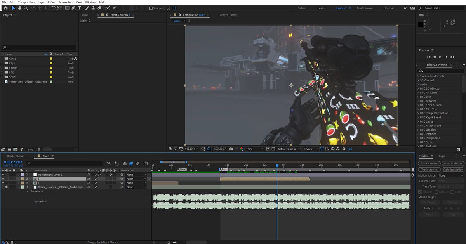Click Toggle Switches / Modes at timeline bottom
Image resolution: width=466 pixels, height=244 pixels.
click(x=103, y=242)
